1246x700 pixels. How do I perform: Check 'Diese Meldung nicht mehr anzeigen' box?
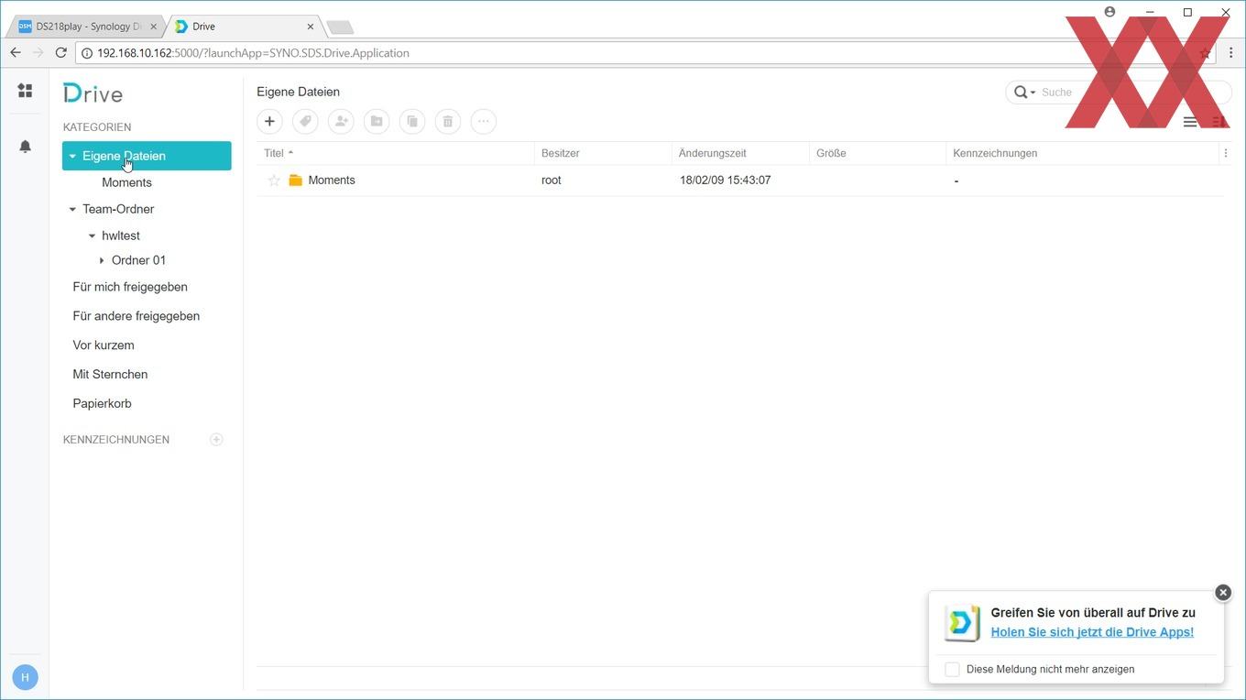click(x=952, y=670)
